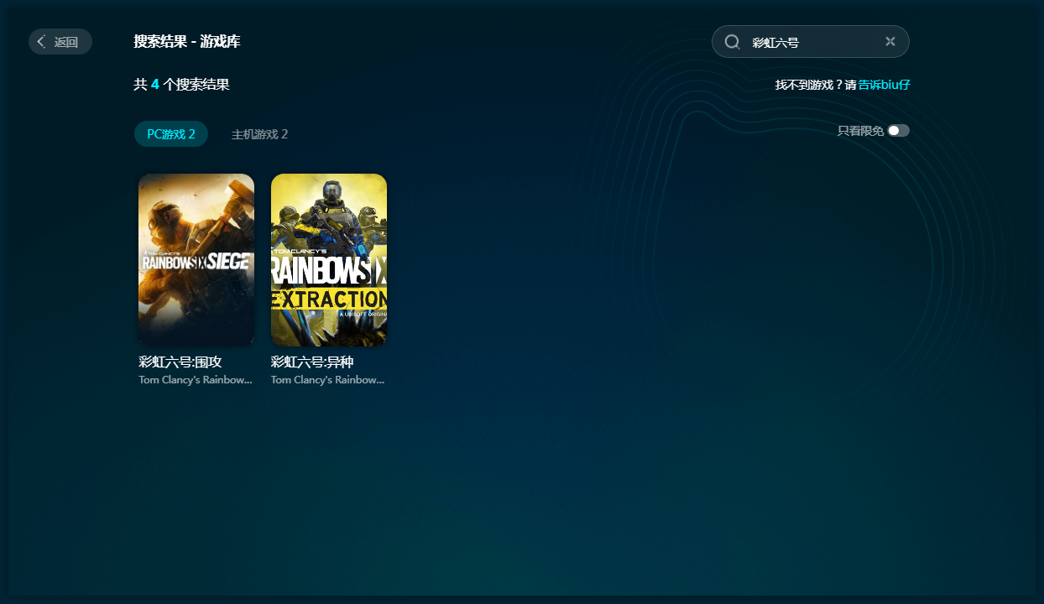The height and width of the screenshot is (604, 1044).
Task: Click the 彩虹六号:围攻 game title
Action: click(x=180, y=362)
